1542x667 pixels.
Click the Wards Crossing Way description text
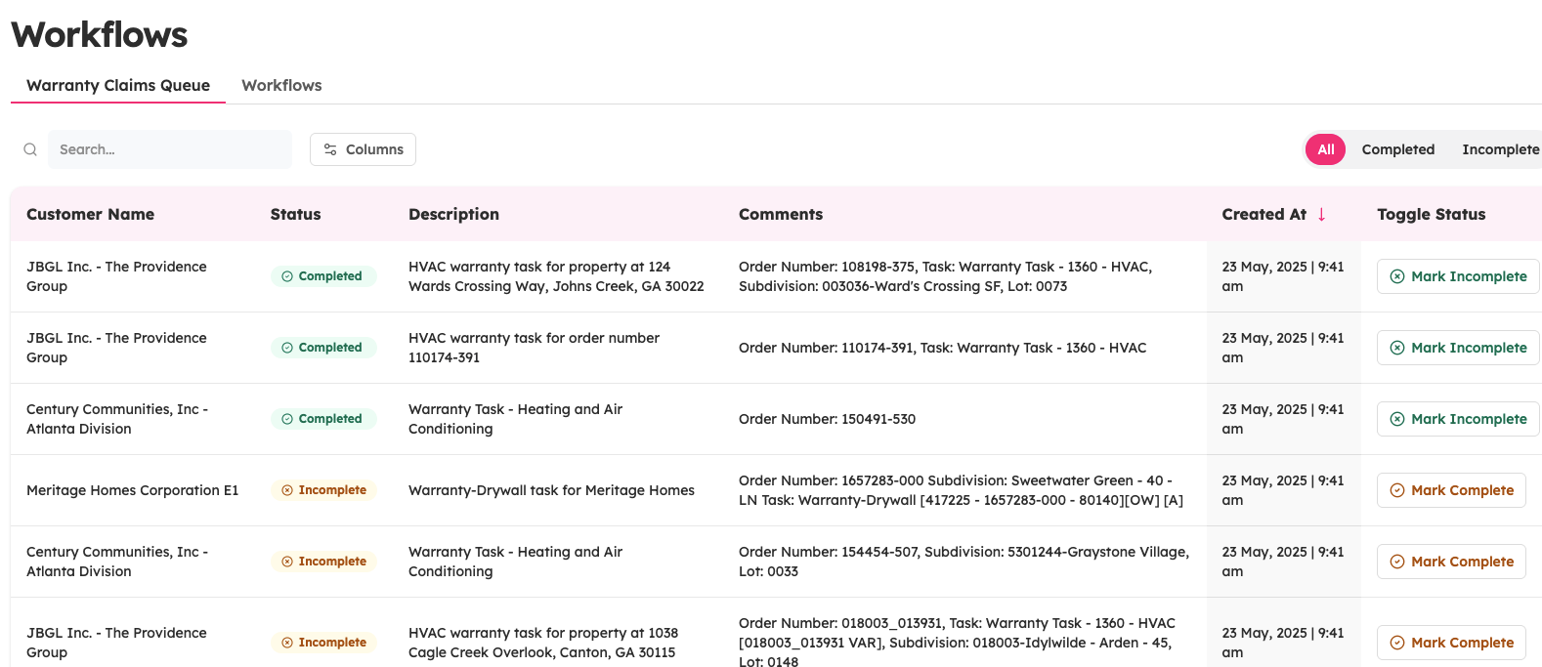point(556,276)
